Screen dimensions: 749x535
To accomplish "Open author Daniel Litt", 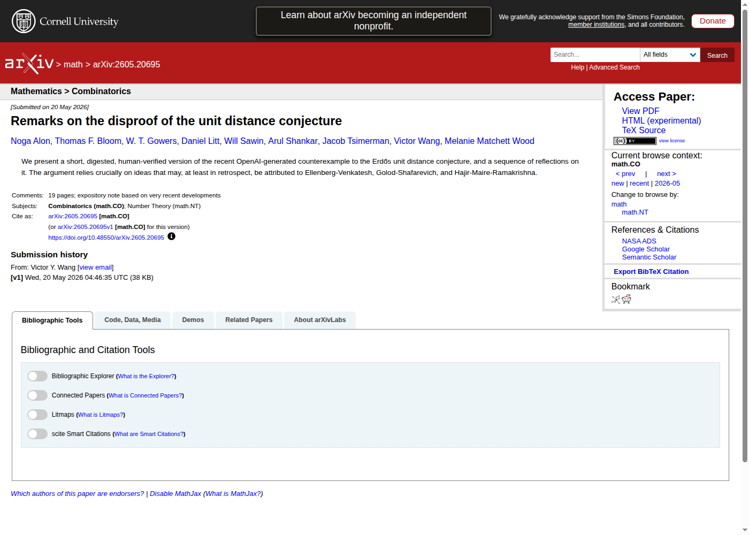I will coord(200,141).
